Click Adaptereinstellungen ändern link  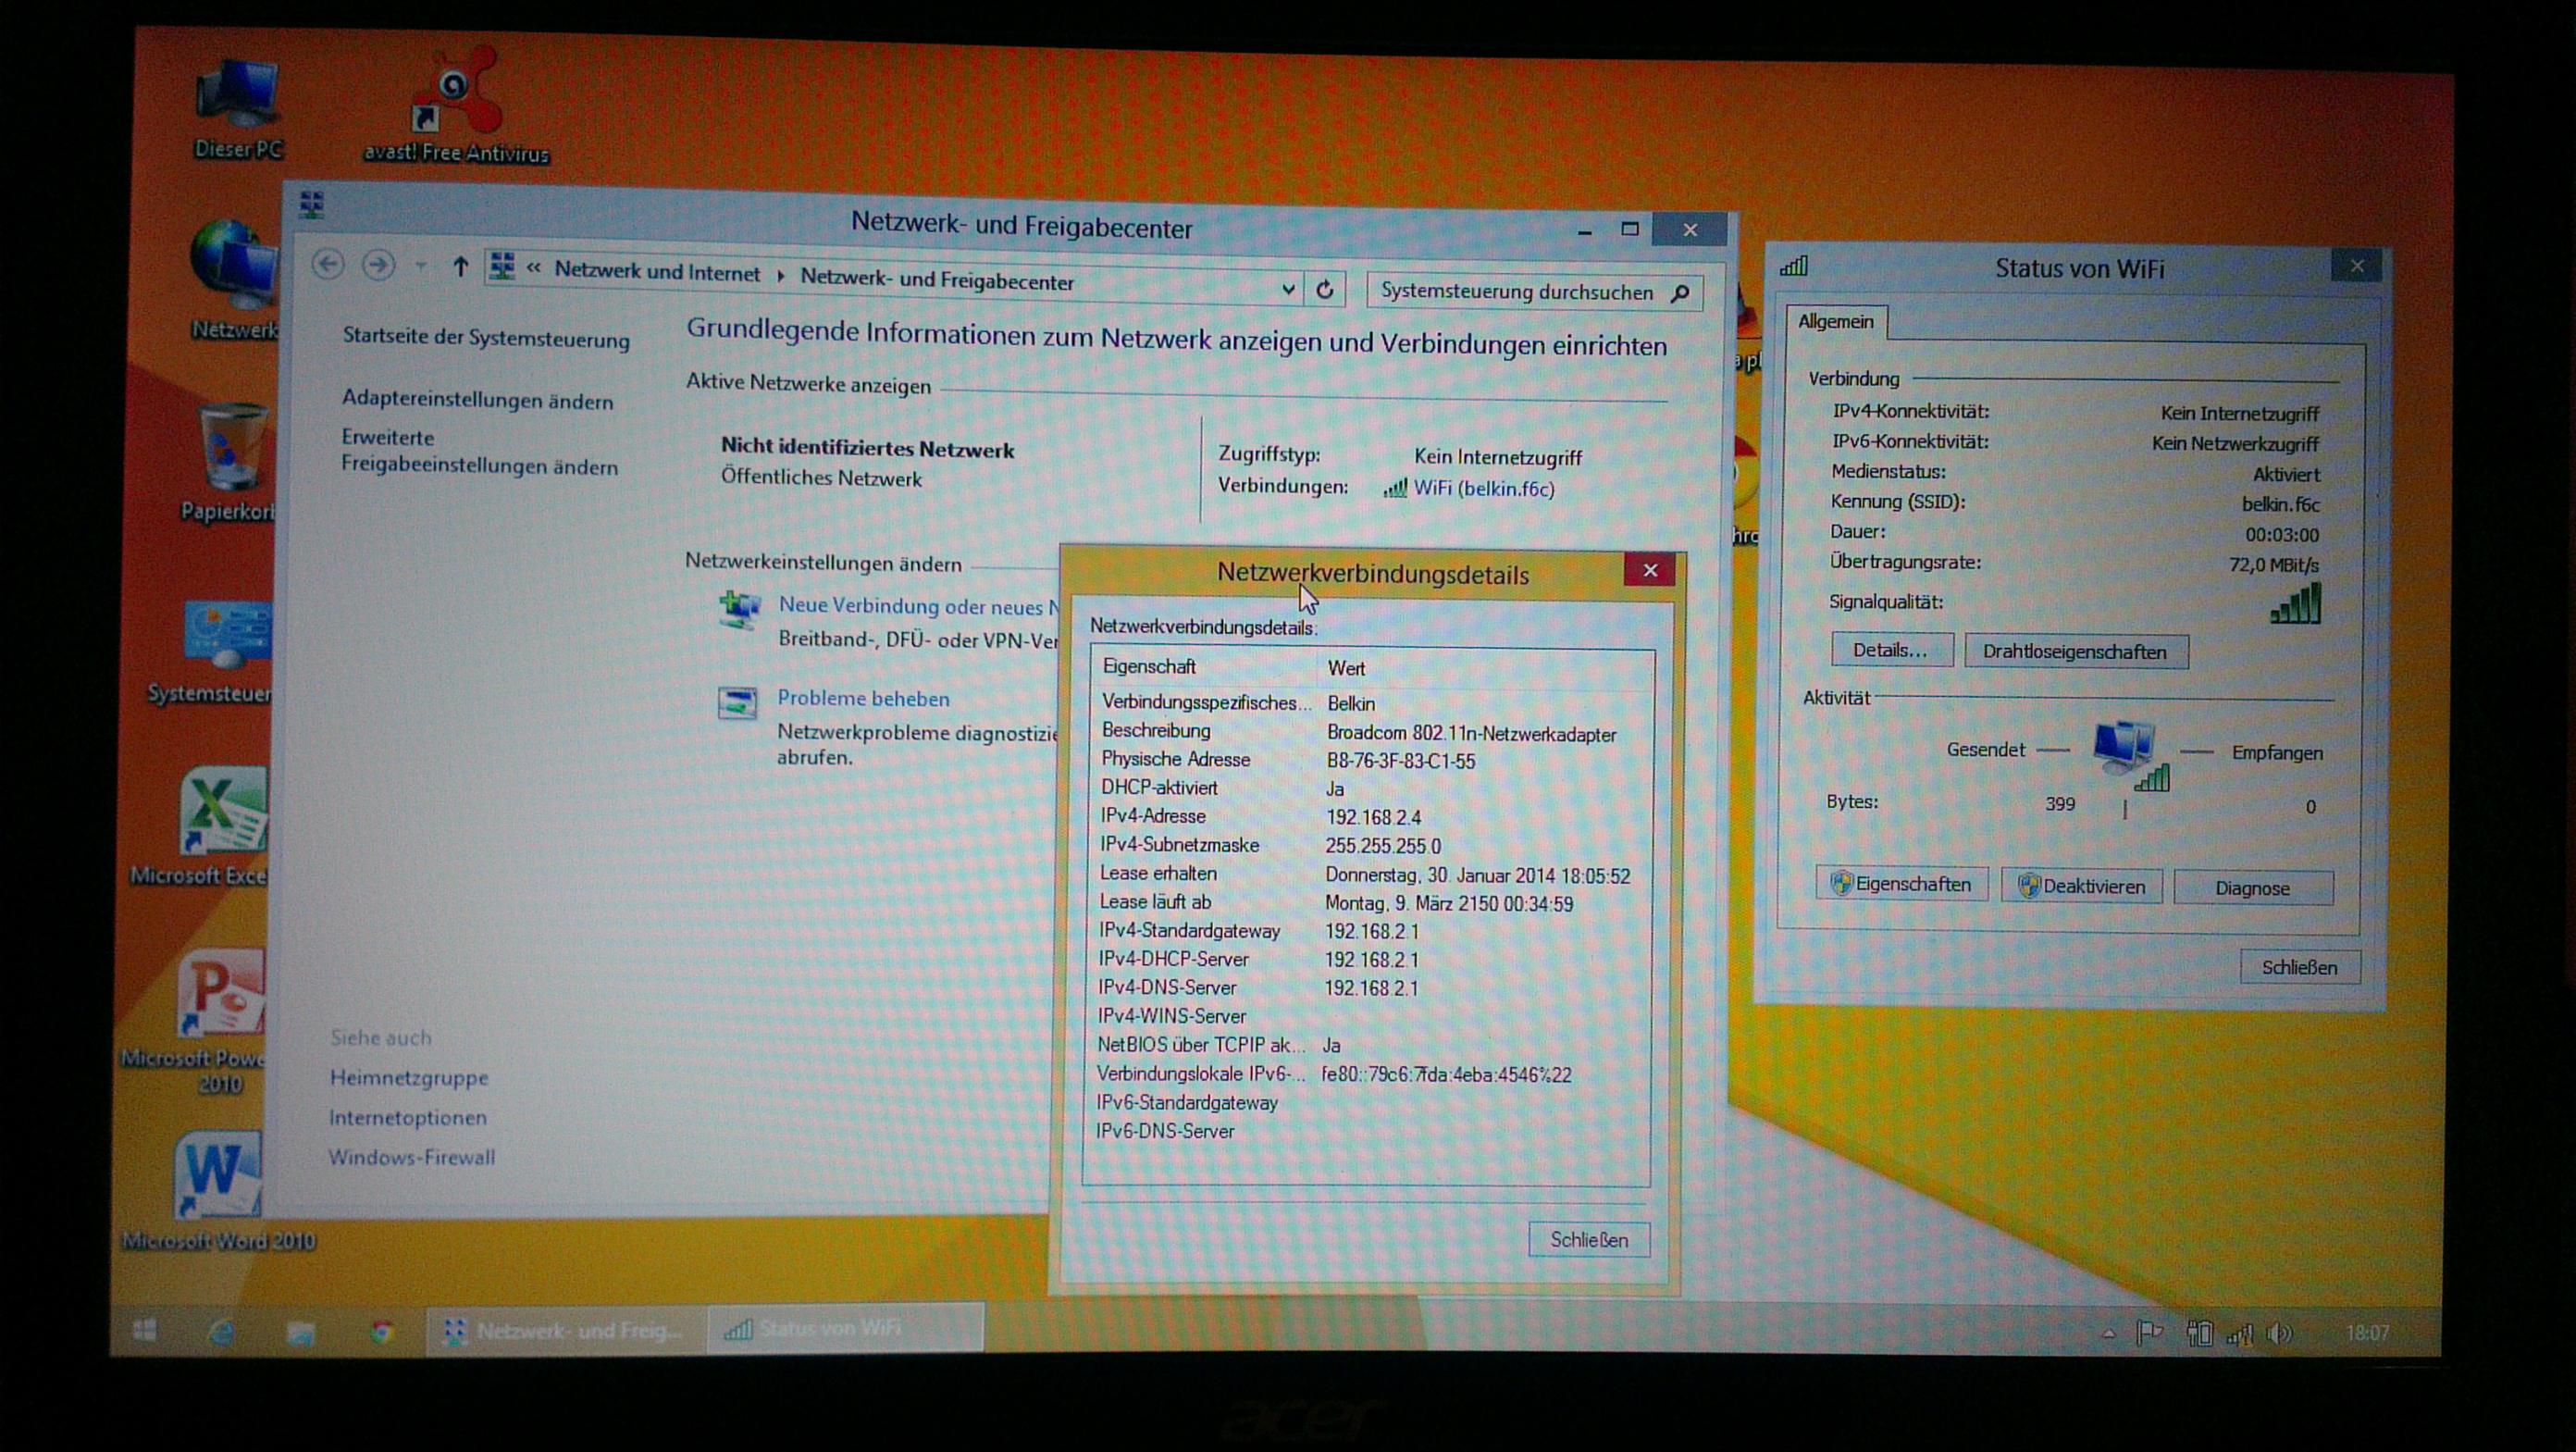coord(477,400)
